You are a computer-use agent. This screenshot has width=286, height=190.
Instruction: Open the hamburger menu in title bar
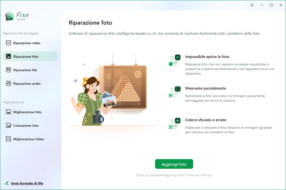coord(252,5)
